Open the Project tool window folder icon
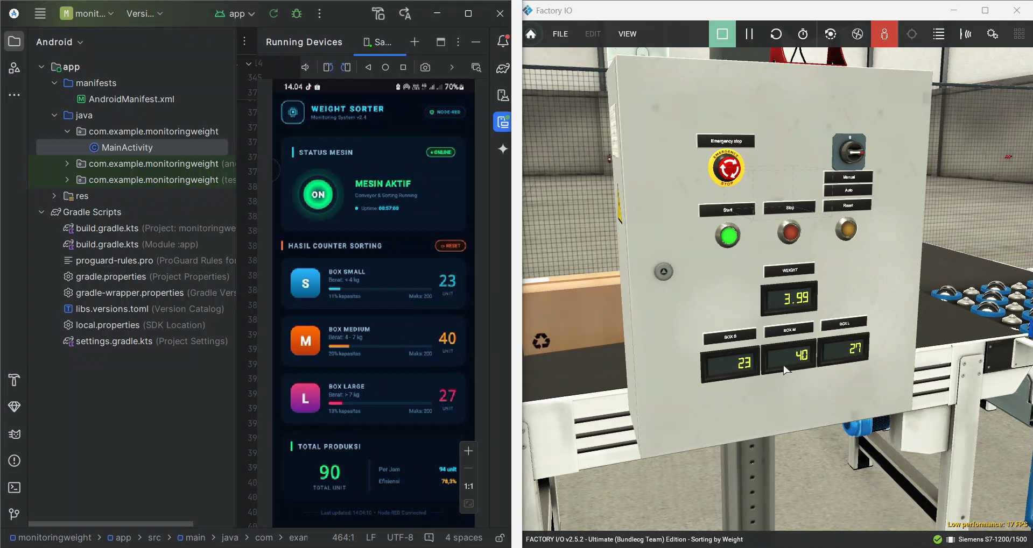1033x548 pixels. pos(15,41)
